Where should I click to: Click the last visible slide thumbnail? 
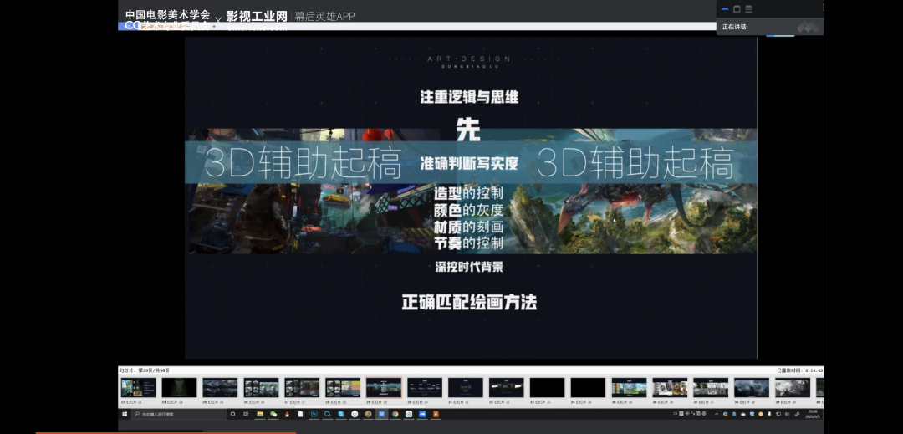[x=819, y=388]
